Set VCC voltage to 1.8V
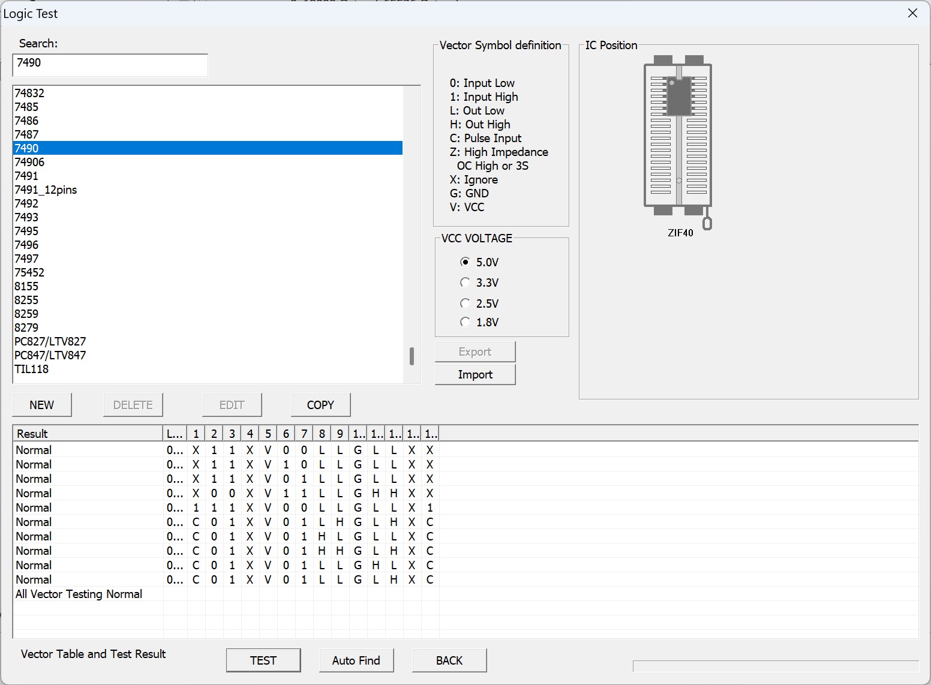The image size is (931, 685). 465,322
